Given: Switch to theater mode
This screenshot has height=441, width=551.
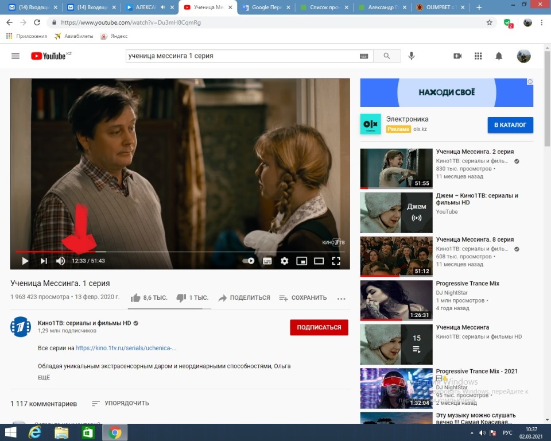Looking at the screenshot, I should 319,261.
